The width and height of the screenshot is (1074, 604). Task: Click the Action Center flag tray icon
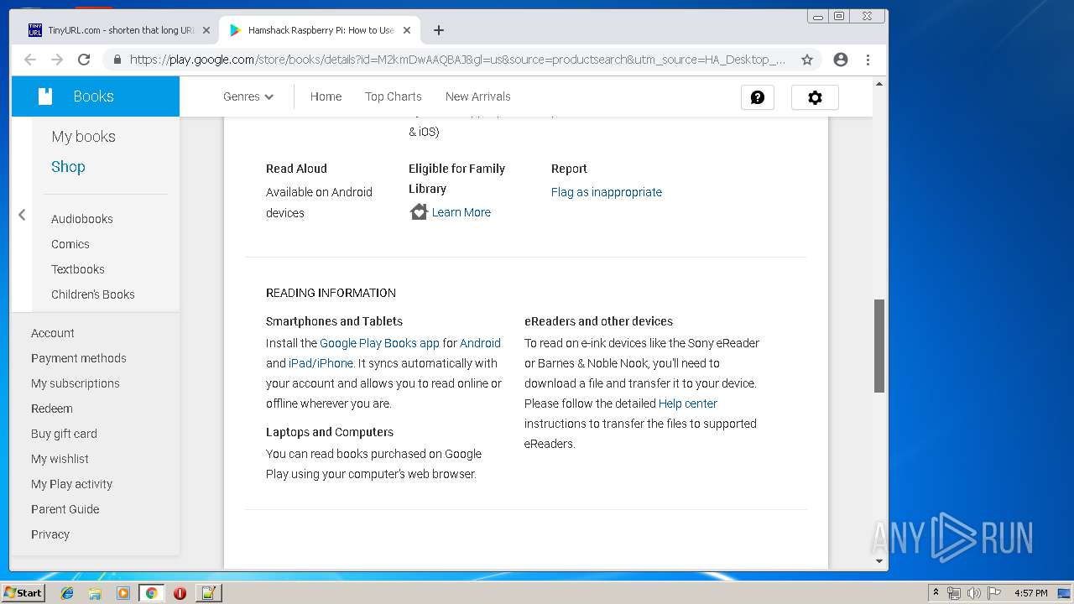pos(994,593)
